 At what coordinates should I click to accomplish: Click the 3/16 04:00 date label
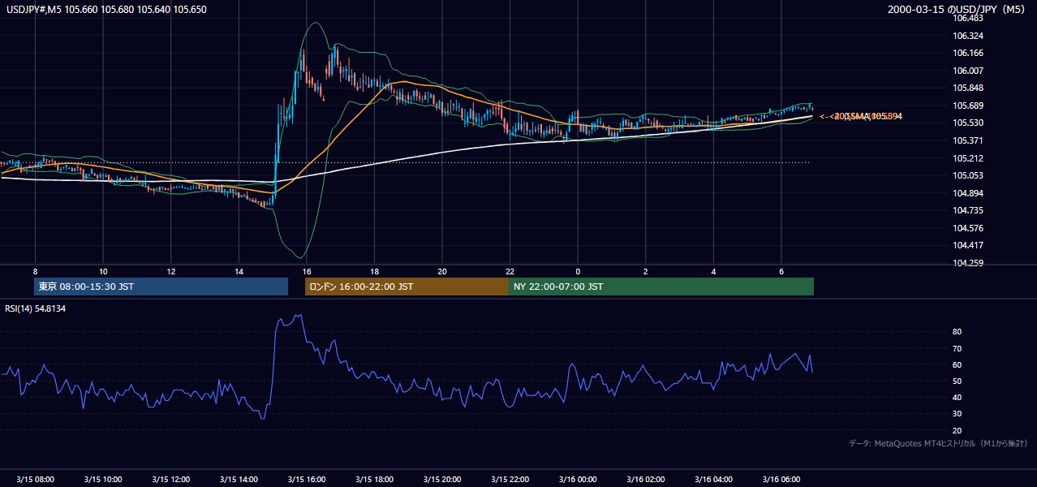713,480
